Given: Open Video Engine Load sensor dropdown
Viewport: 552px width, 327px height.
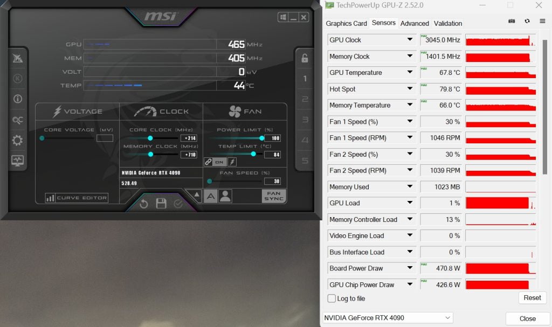Looking at the screenshot, I should [410, 235].
